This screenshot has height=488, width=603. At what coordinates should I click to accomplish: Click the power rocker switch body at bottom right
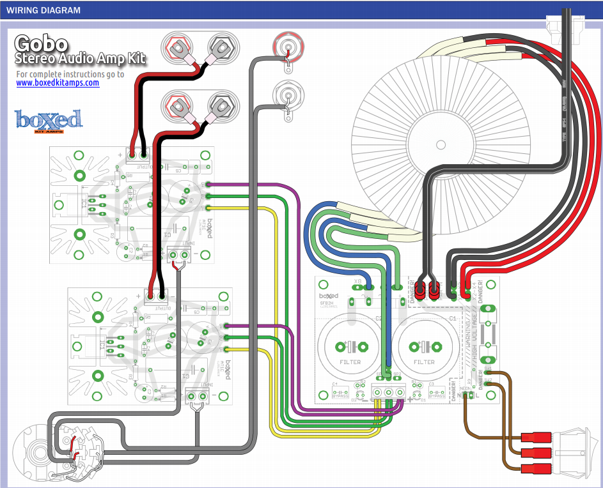click(x=576, y=454)
